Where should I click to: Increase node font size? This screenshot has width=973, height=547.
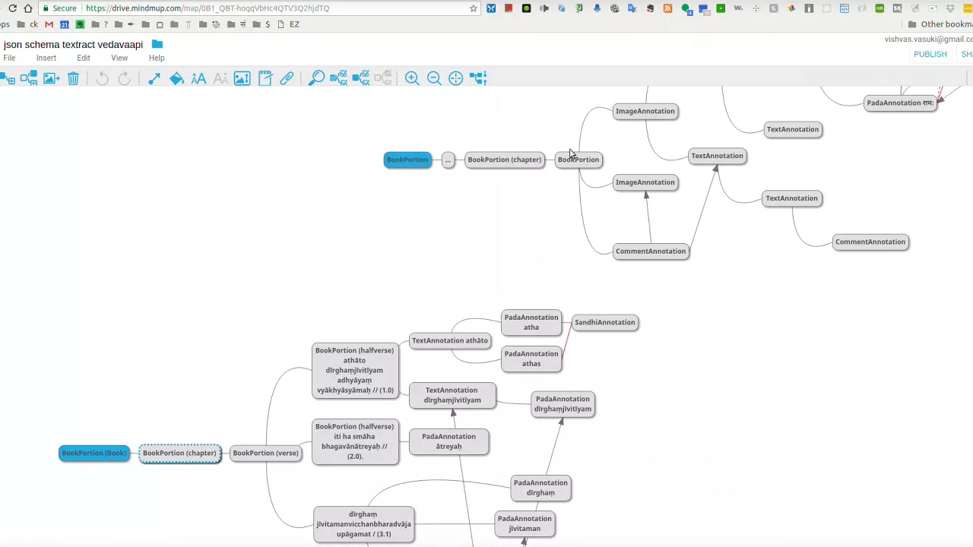198,78
